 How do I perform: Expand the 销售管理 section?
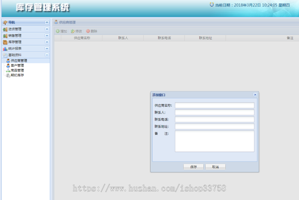point(47,35)
